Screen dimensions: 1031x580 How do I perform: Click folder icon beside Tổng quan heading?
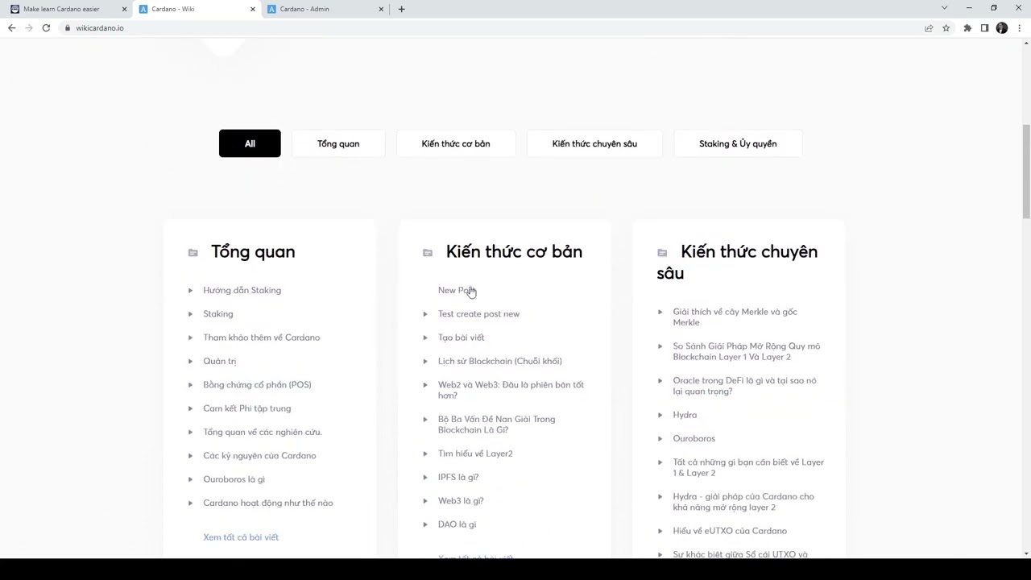[193, 253]
